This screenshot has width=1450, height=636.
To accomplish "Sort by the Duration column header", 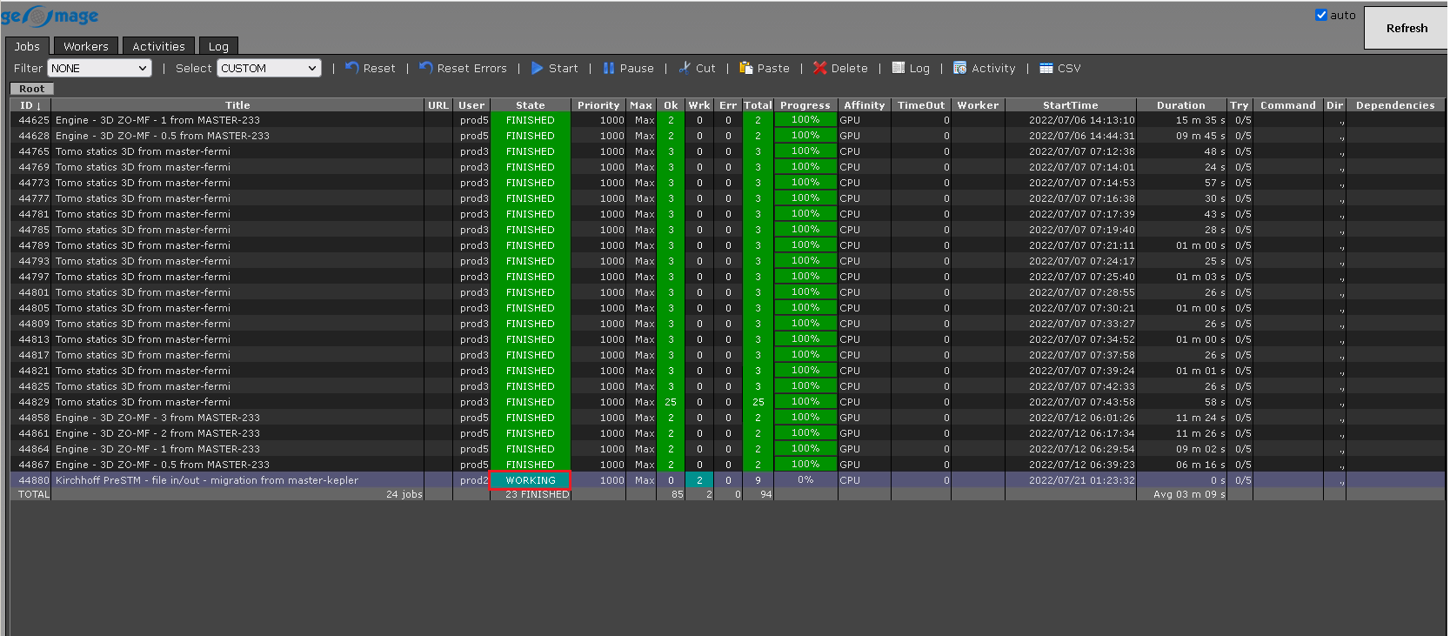I will click(x=1181, y=105).
